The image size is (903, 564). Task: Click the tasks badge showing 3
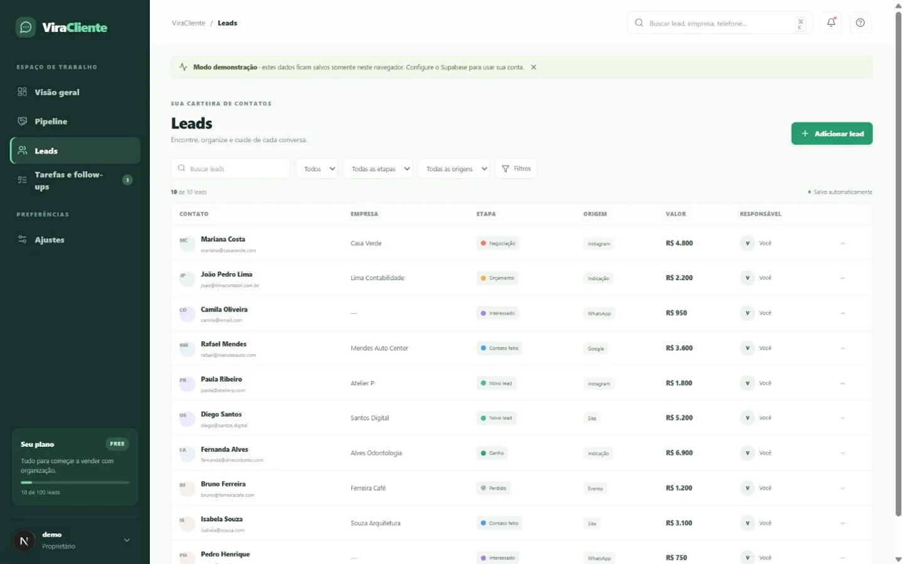[127, 180]
